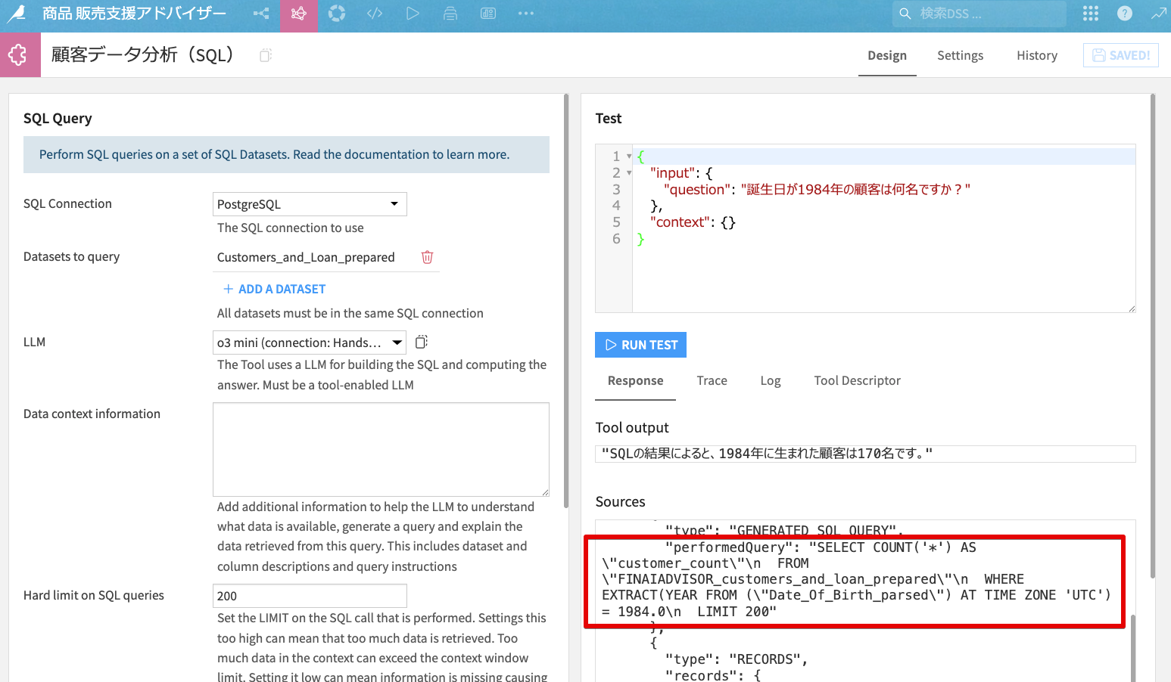Viewport: 1171px width, 682px height.
Task: Click the Hard limit on SQL queries field
Action: tap(310, 596)
